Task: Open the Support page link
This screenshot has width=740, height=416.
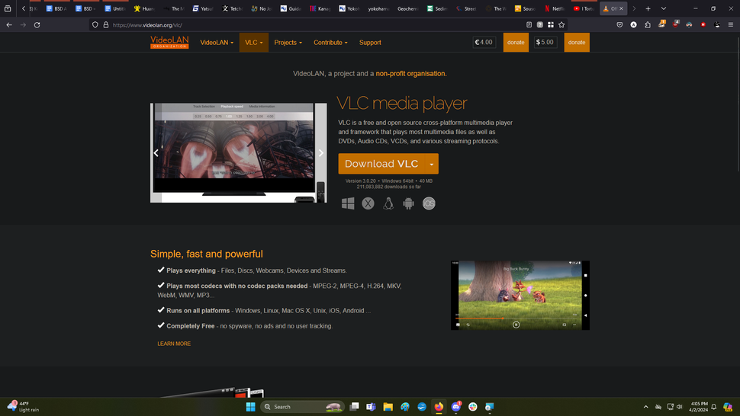Action: coord(370,43)
